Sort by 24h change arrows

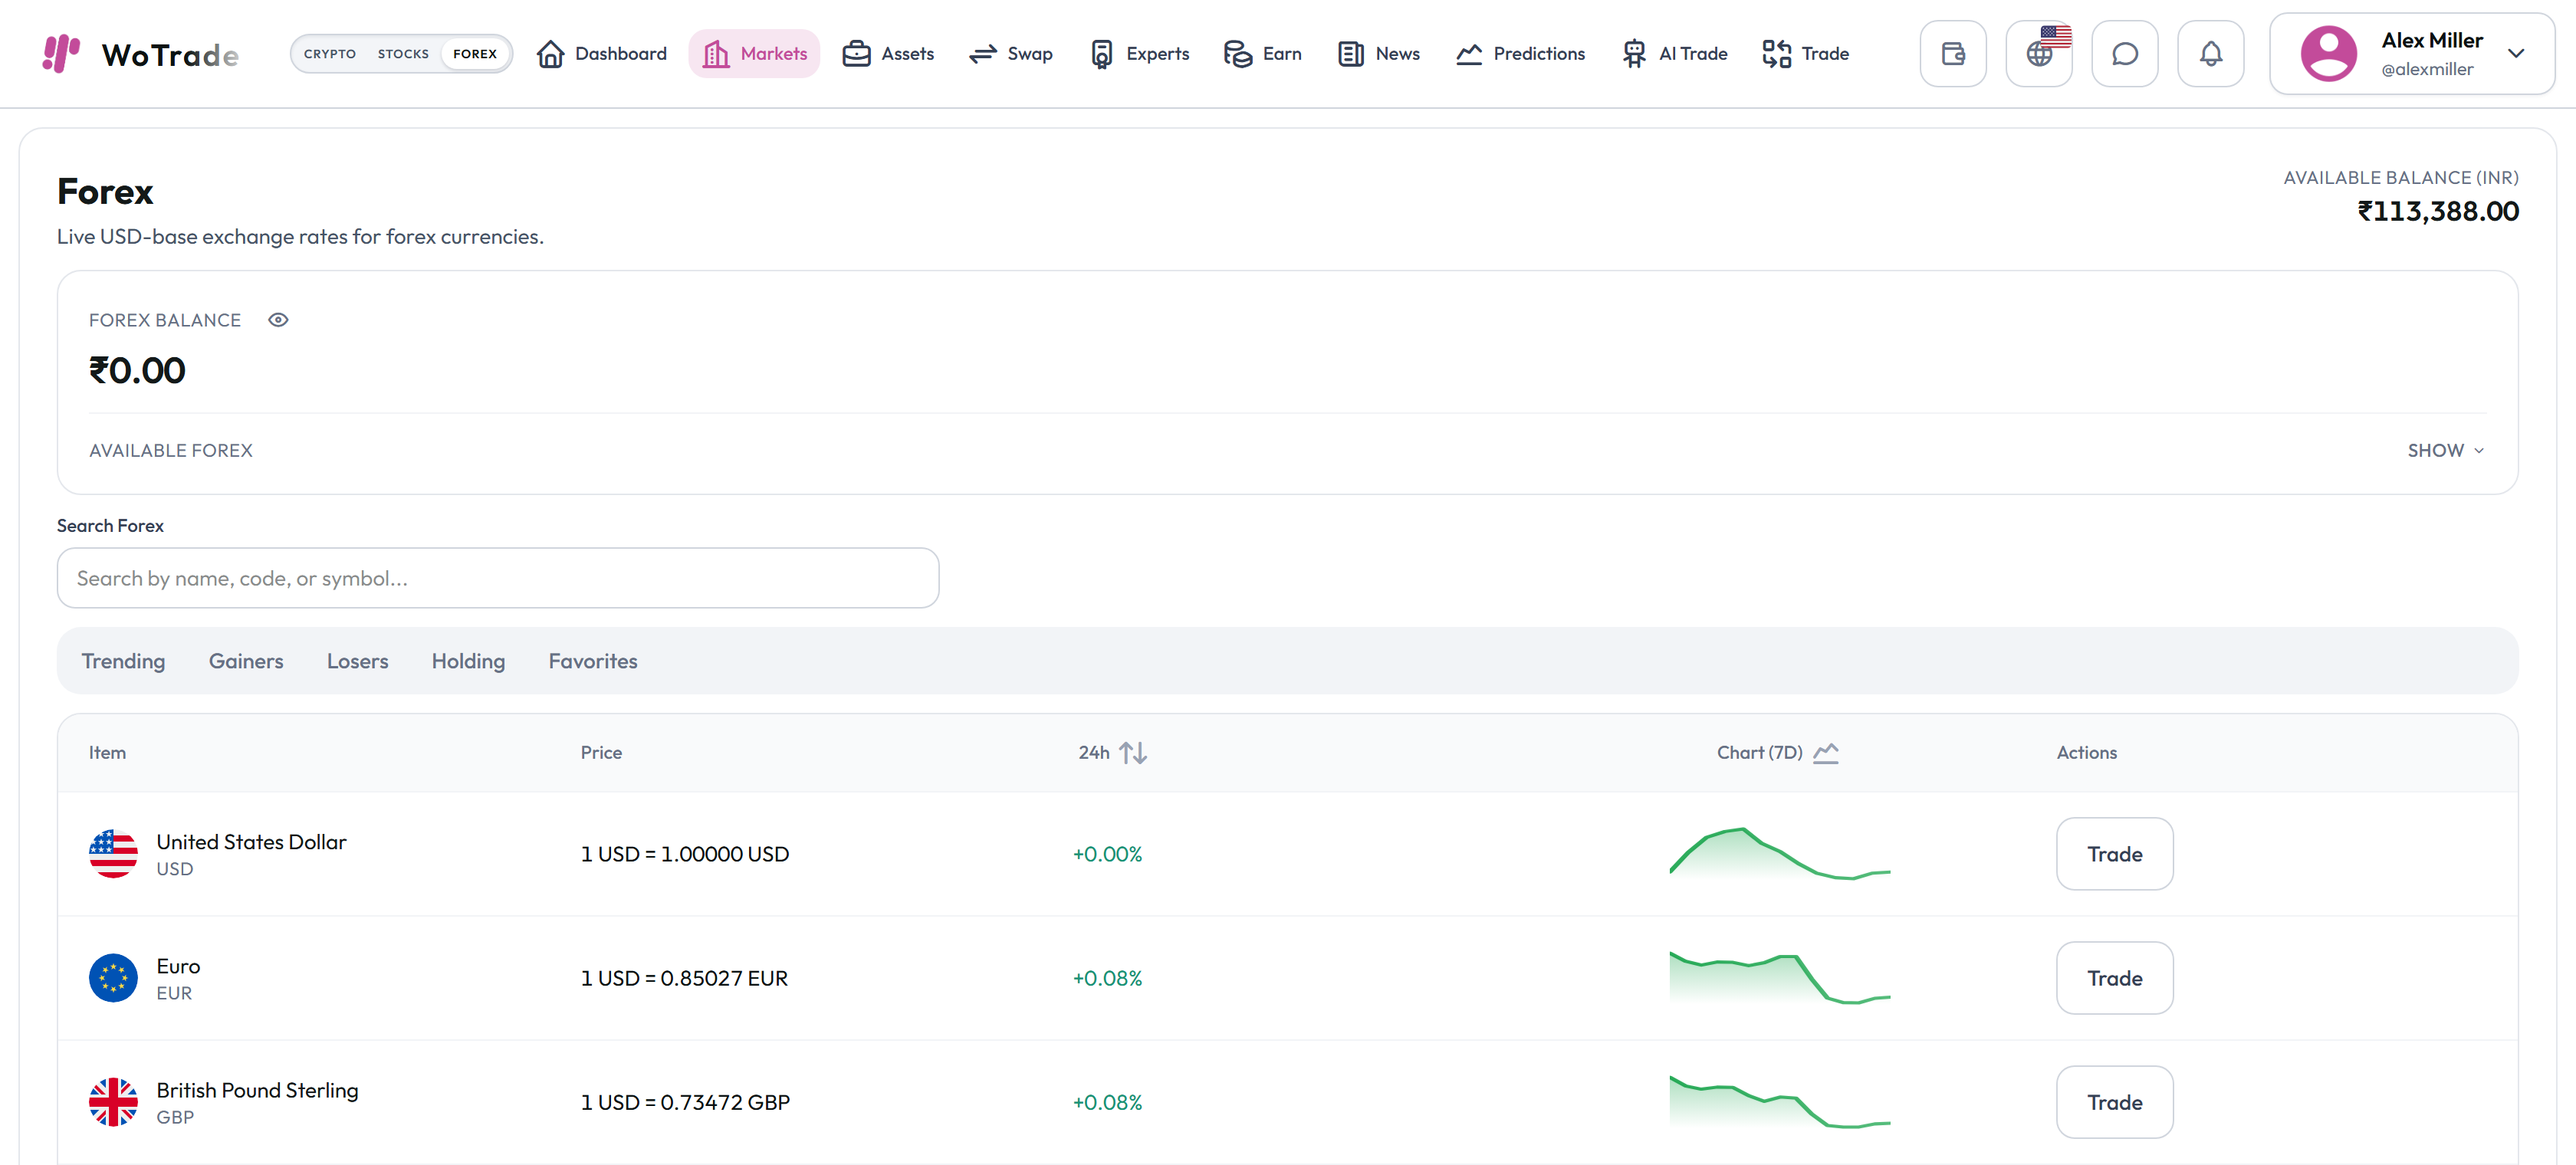tap(1132, 753)
